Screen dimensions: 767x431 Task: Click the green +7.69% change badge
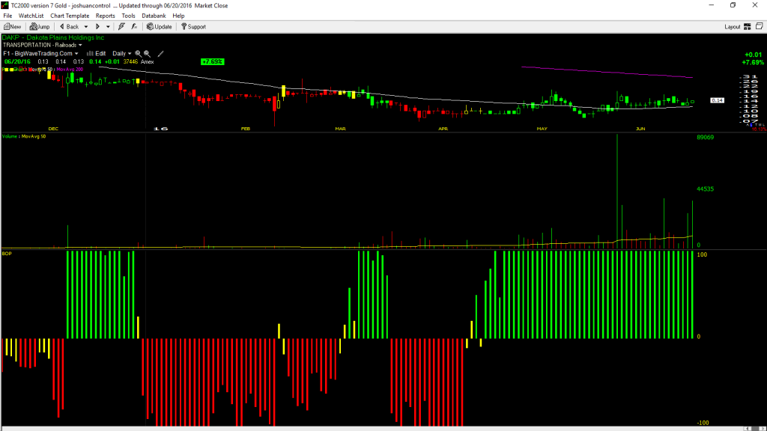pyautogui.click(x=212, y=61)
